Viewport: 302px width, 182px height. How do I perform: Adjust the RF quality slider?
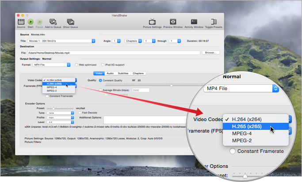click(x=171, y=85)
